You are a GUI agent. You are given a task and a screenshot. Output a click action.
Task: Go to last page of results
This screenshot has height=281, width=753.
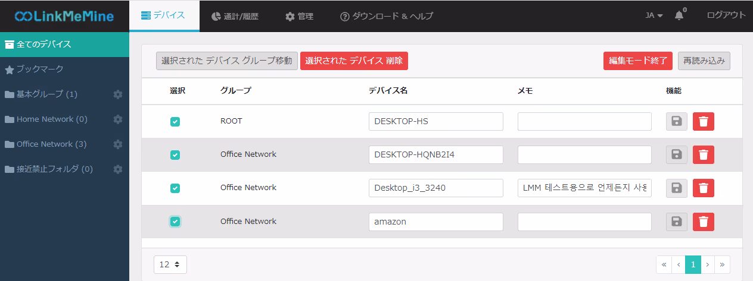pyautogui.click(x=723, y=264)
